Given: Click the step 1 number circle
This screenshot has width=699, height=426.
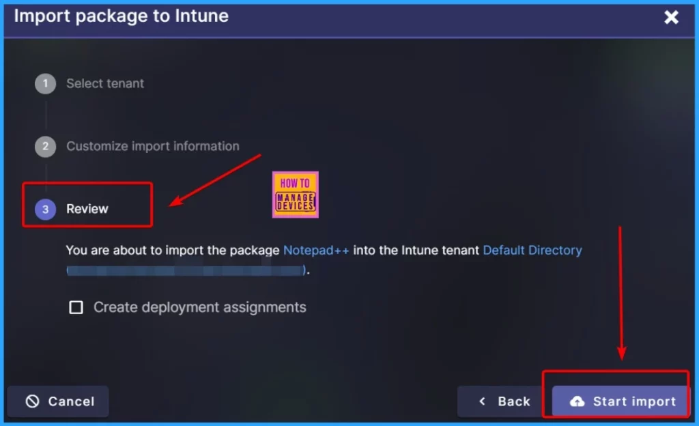Looking at the screenshot, I should point(46,84).
